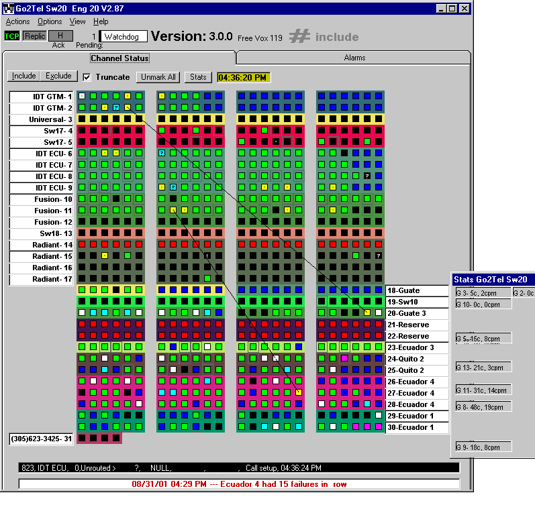Click the Unmark All button
535x507 pixels.
158,77
